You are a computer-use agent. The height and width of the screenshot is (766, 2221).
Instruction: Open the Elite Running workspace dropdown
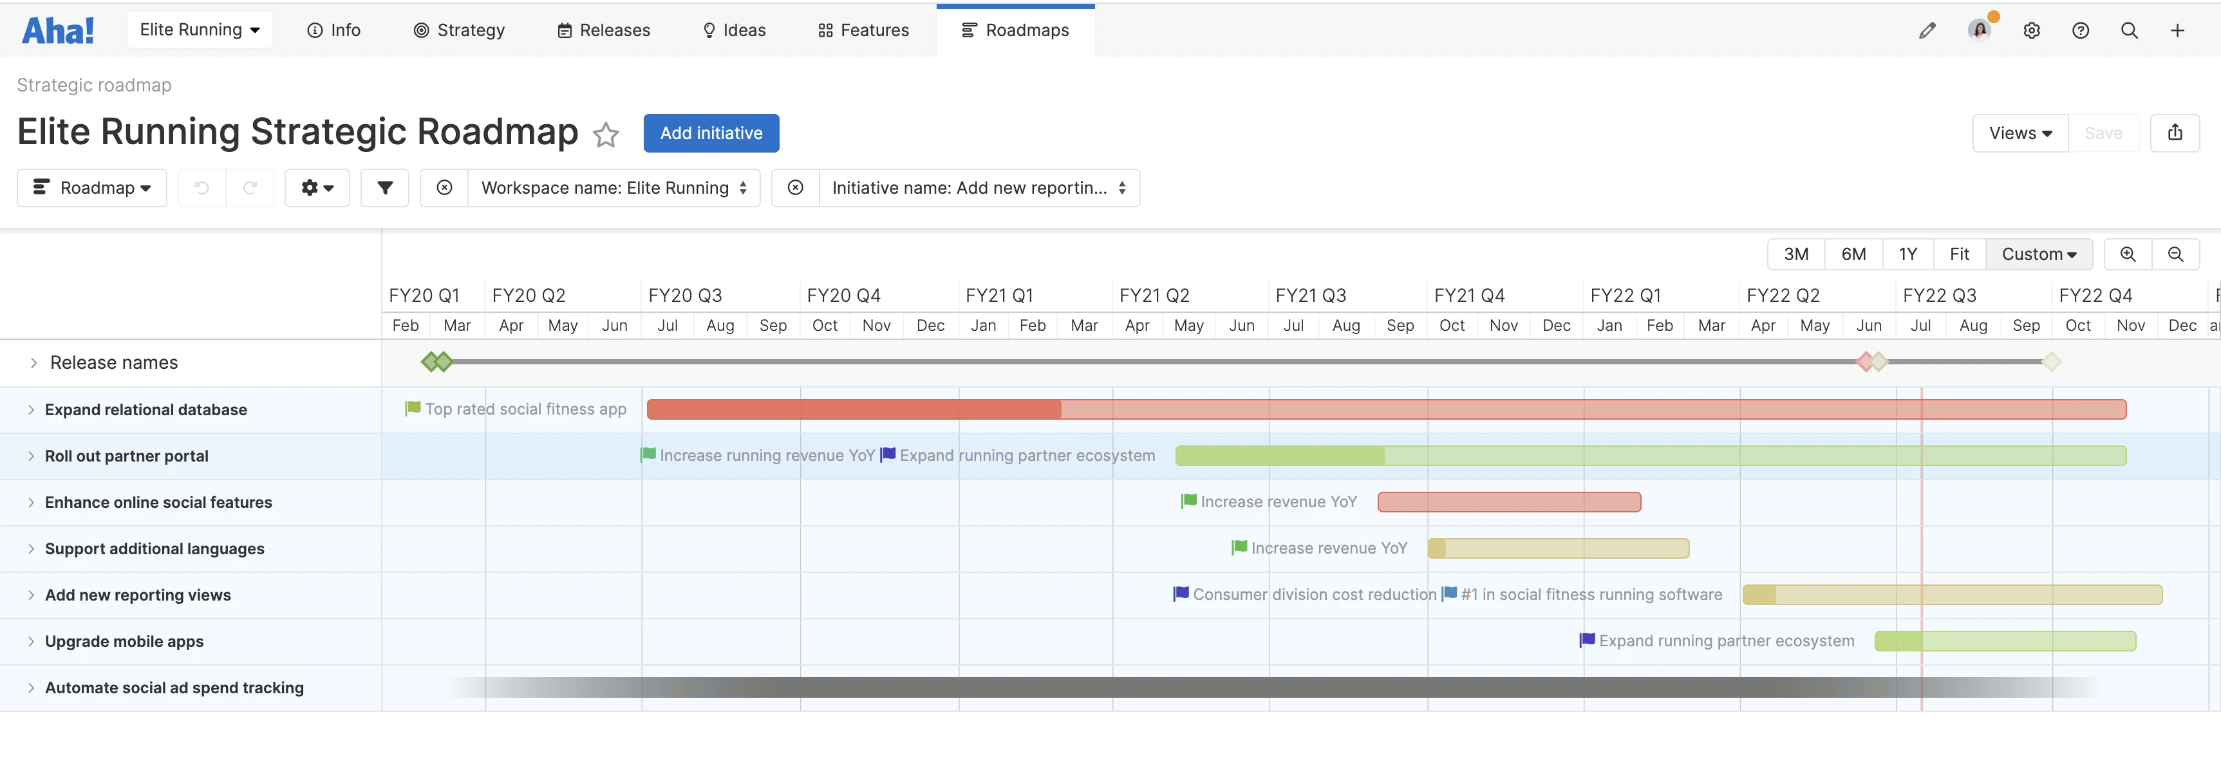(x=199, y=30)
